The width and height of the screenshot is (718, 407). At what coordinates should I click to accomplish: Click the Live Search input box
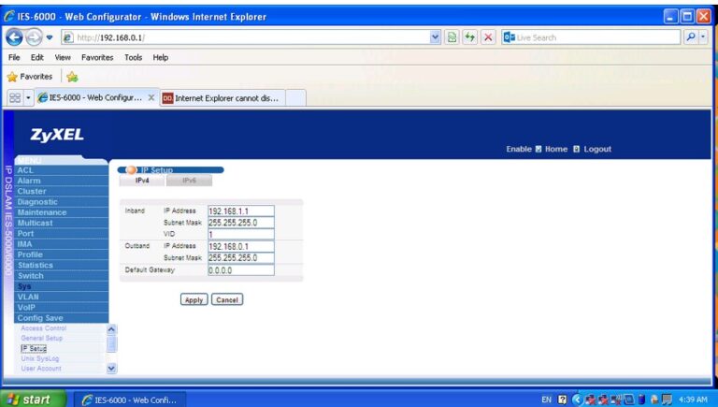(x=591, y=37)
